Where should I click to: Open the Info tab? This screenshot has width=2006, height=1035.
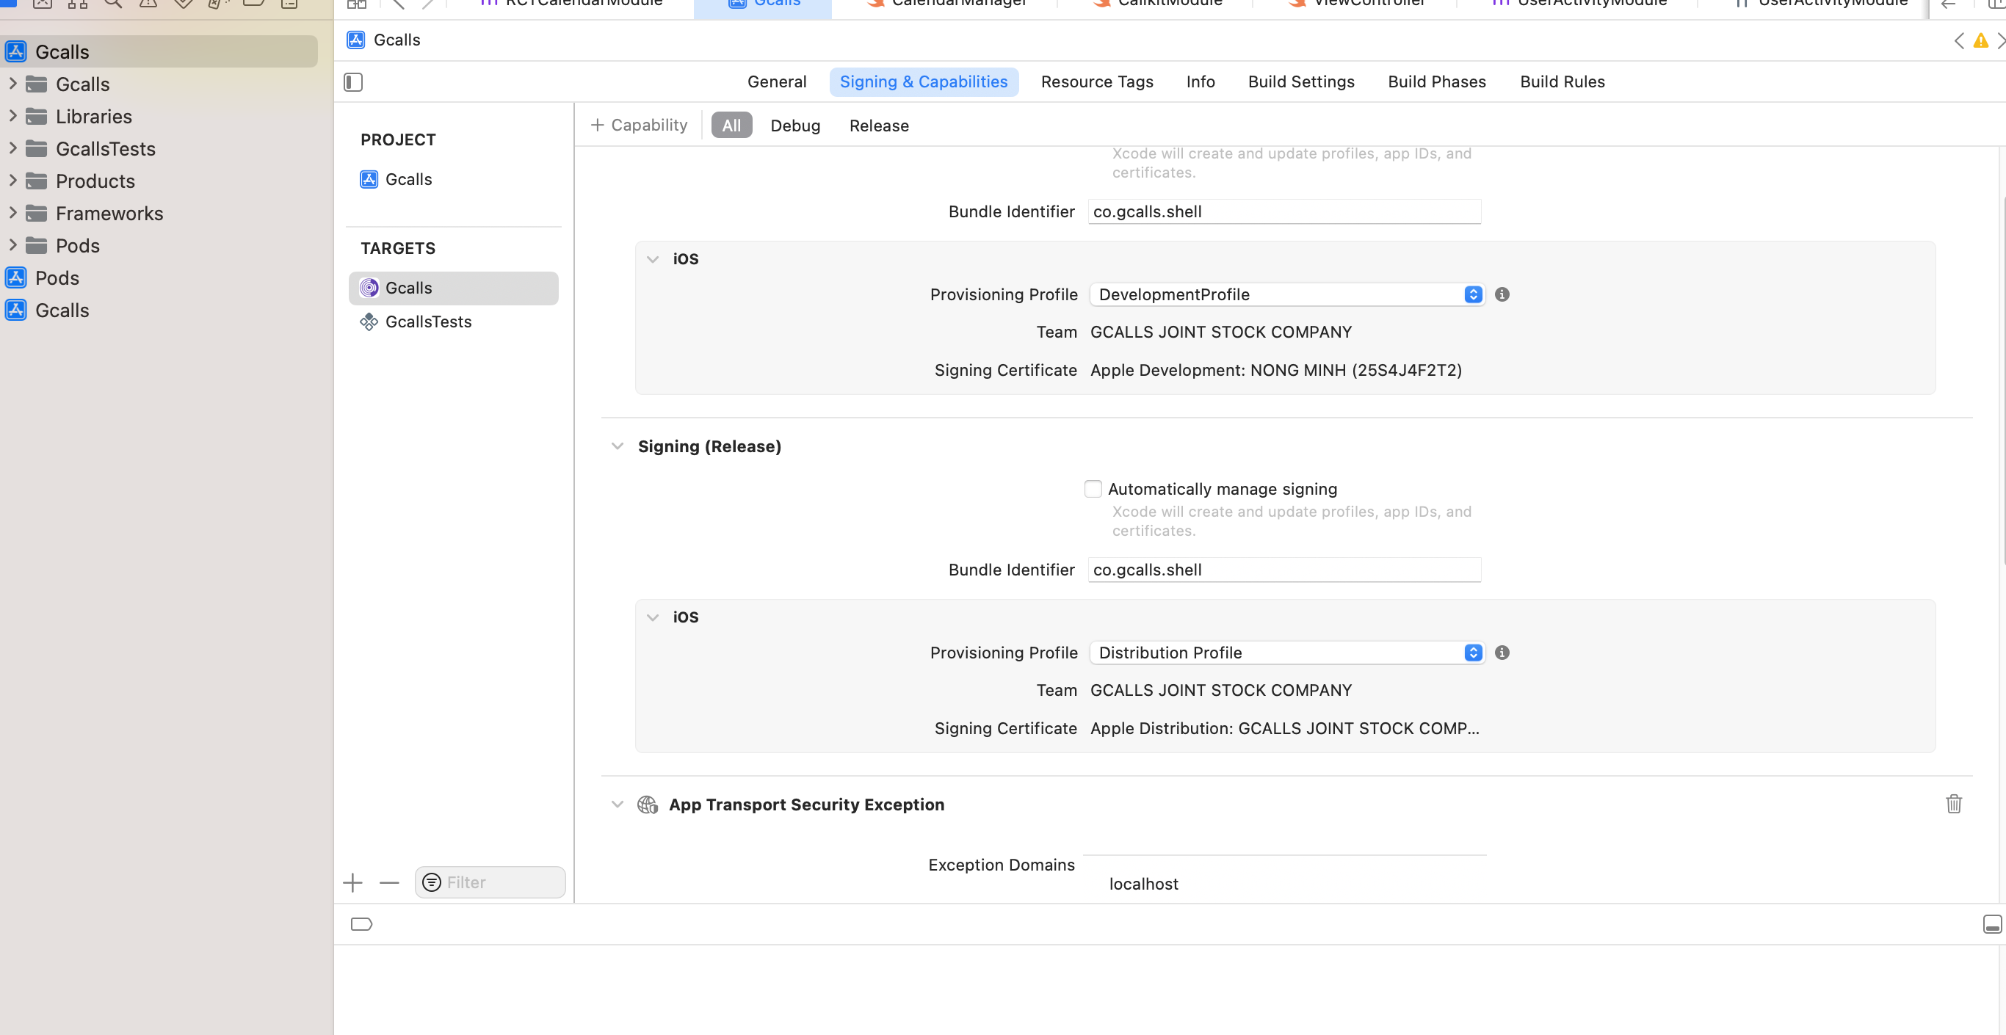1200,81
